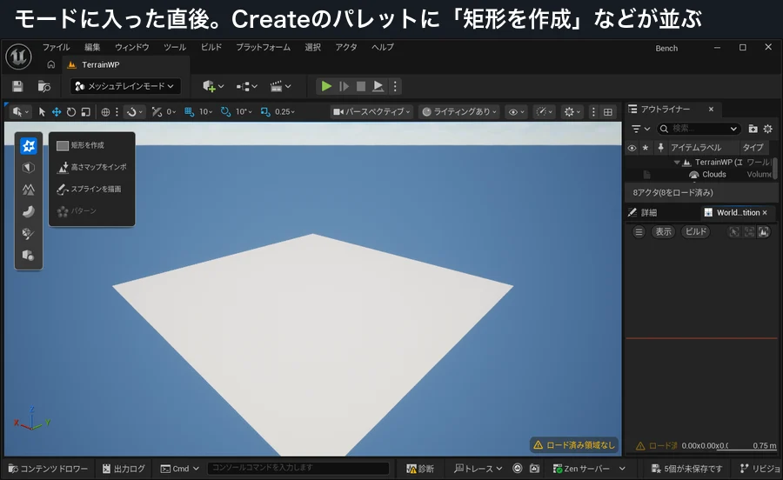Select the sculpt-shaped palette icon

[x=29, y=211]
